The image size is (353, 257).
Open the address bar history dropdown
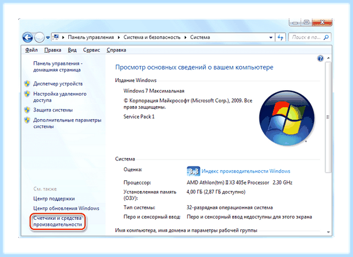[271, 38]
